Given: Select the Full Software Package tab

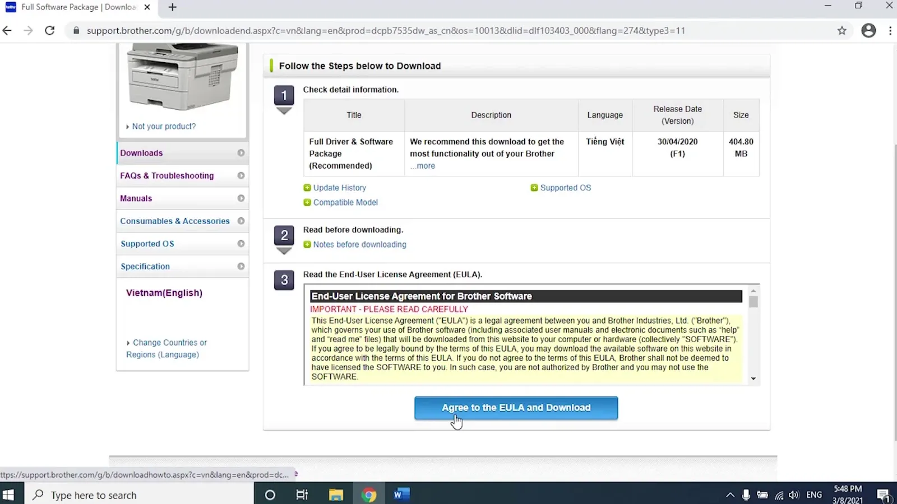Looking at the screenshot, I should click(x=78, y=7).
